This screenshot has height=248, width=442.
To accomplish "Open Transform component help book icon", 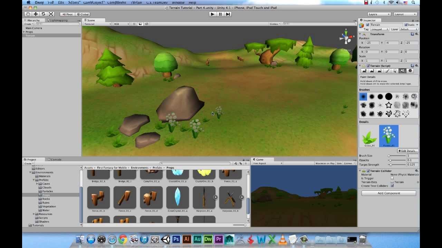I will (412, 34).
